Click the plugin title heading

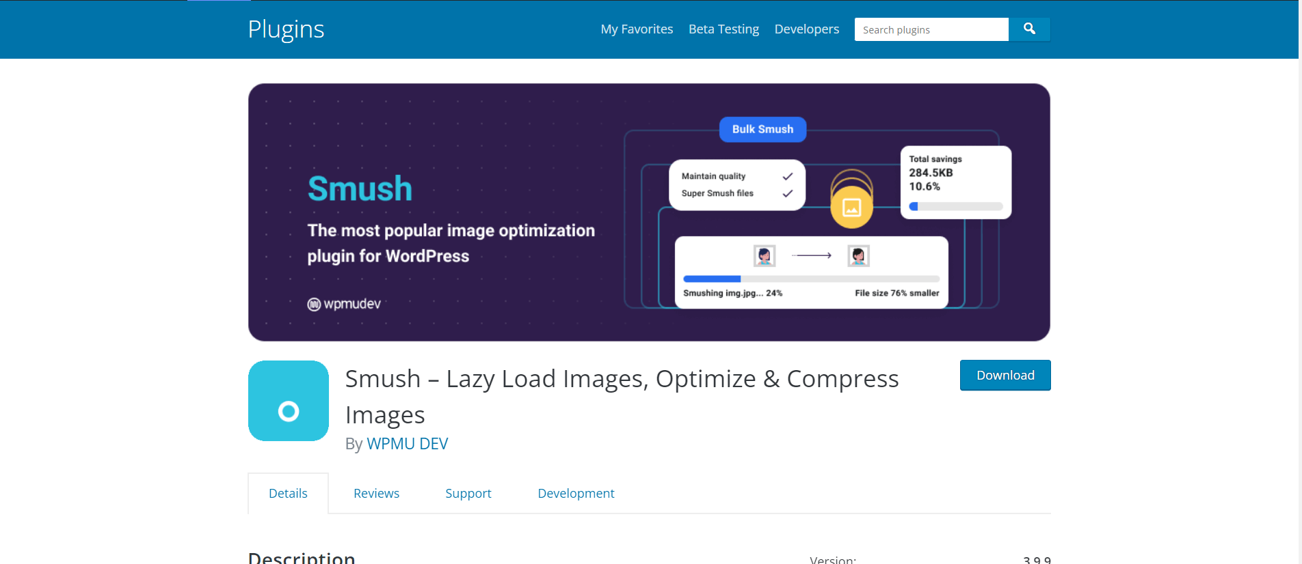point(622,397)
